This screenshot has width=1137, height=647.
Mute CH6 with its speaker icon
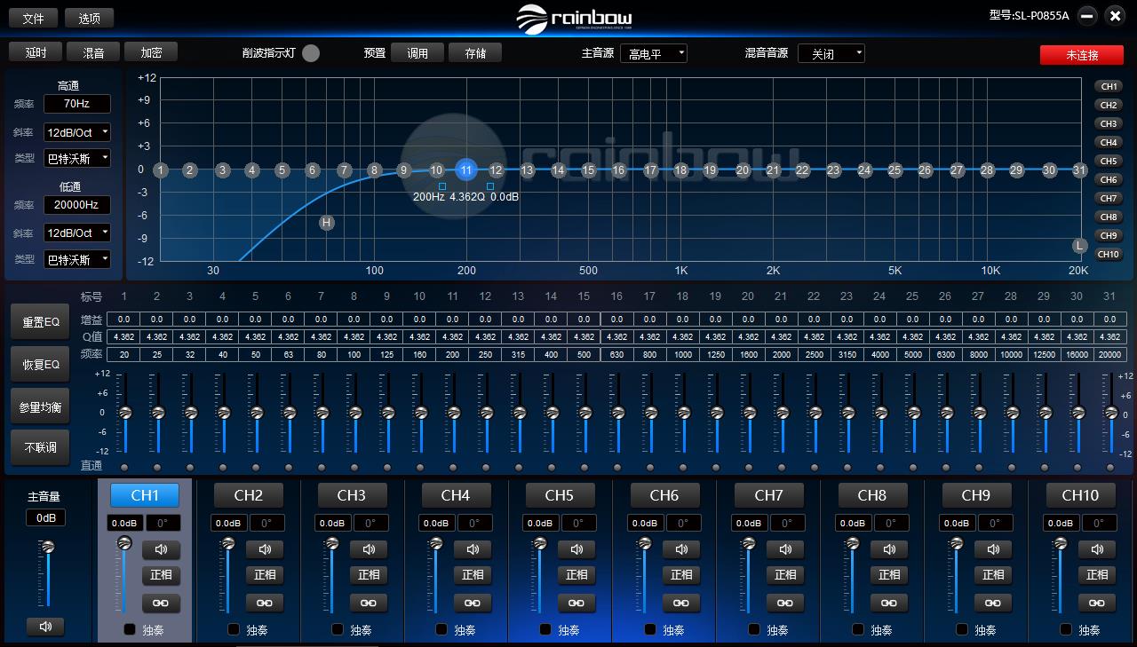point(681,549)
